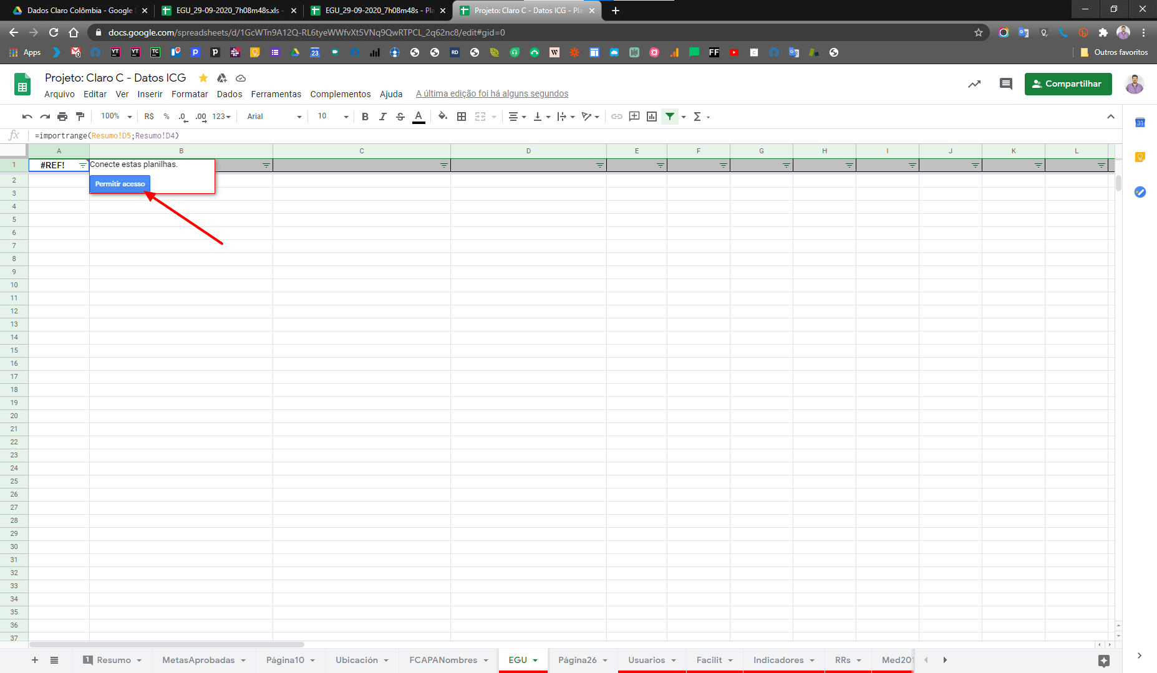Open the zoom 100% dropdown
The image size is (1157, 673).
click(117, 117)
